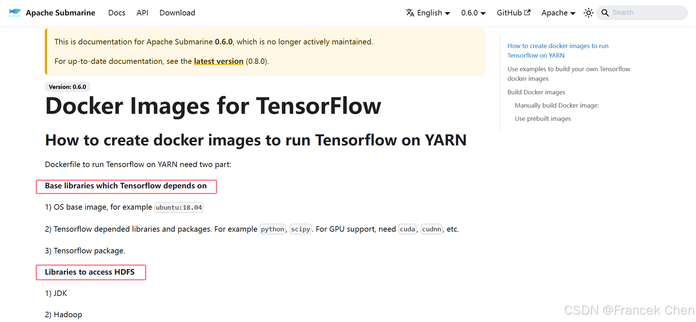Image resolution: width=696 pixels, height=322 pixels.
Task: Select 'Build Docker images' in table of contents
Action: (x=536, y=92)
